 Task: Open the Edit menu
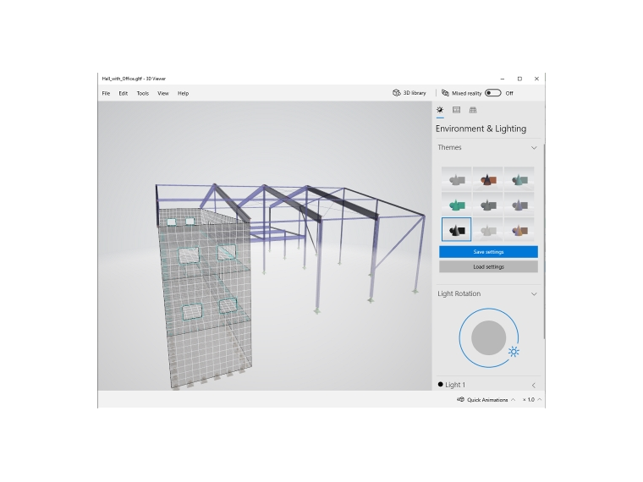(123, 94)
